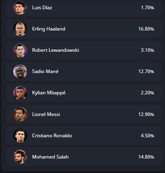Viewport: 165px width, 173px height.
Task: Select the Lionel Messi name label
Action: [46, 114]
